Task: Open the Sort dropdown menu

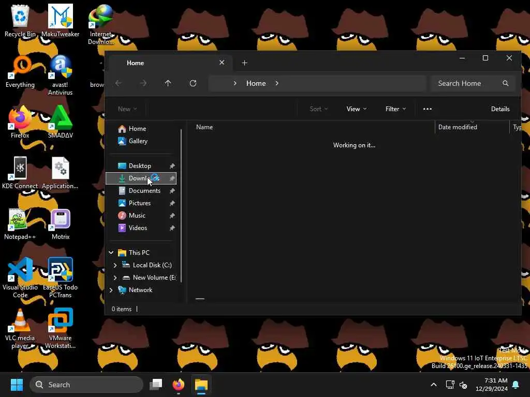Action: pos(319,109)
